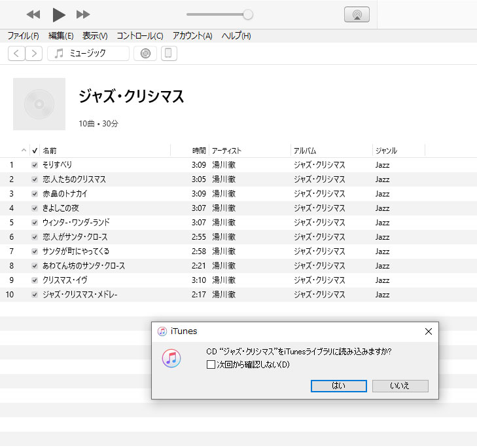Go back with the left navigation arrow
This screenshot has width=477, height=448.
click(x=16, y=53)
